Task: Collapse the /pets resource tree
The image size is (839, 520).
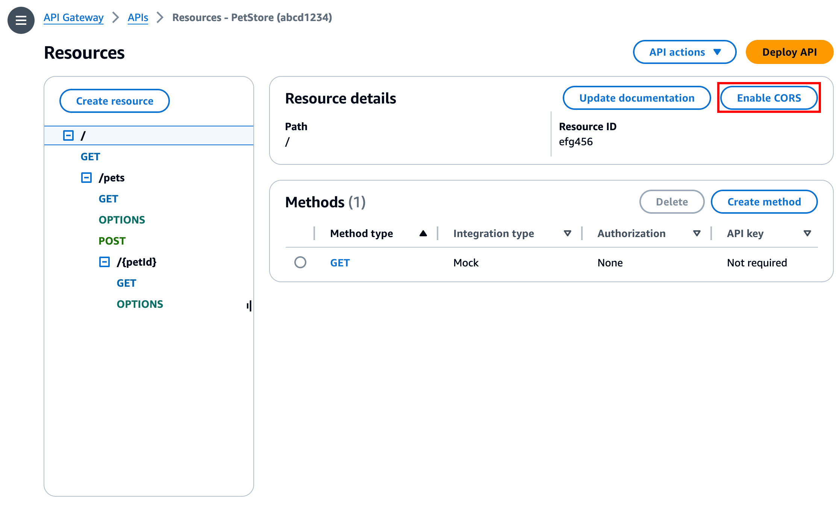Action: (86, 177)
